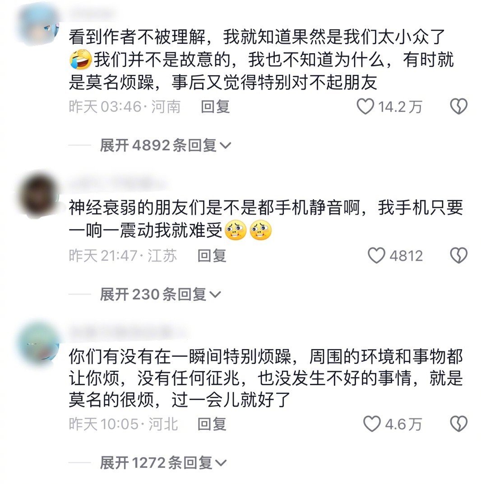Like the comment with 14.2万 likes

(365, 106)
